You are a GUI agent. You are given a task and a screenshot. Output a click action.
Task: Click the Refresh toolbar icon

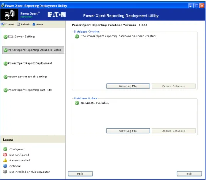pos(19,24)
